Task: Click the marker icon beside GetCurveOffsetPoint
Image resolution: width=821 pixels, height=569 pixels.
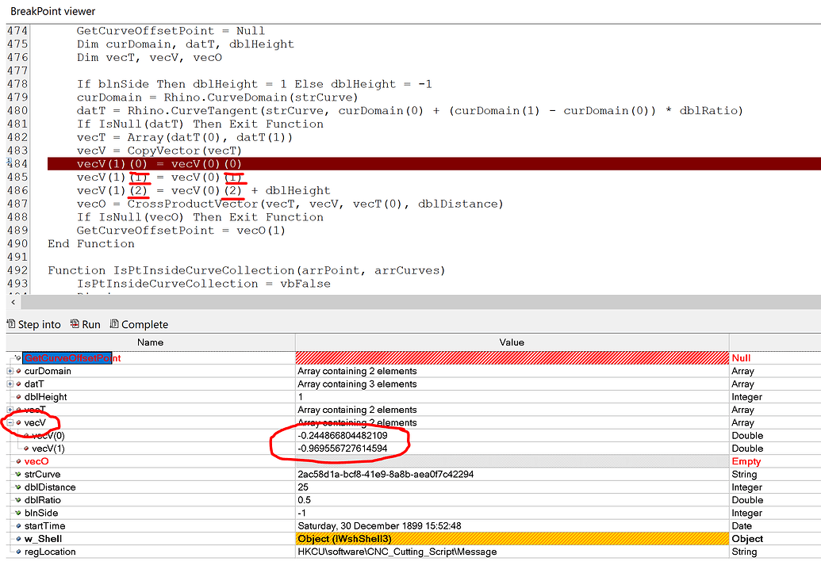Action: [16, 358]
